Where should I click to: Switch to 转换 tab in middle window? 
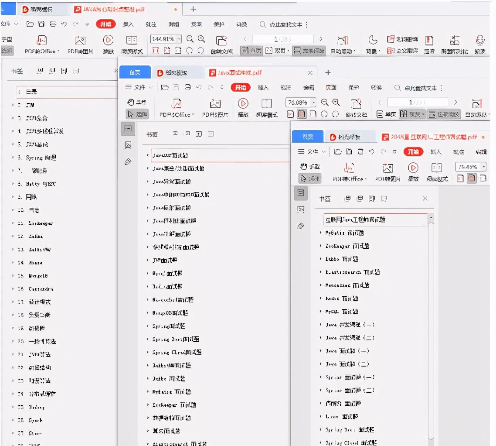click(x=376, y=87)
